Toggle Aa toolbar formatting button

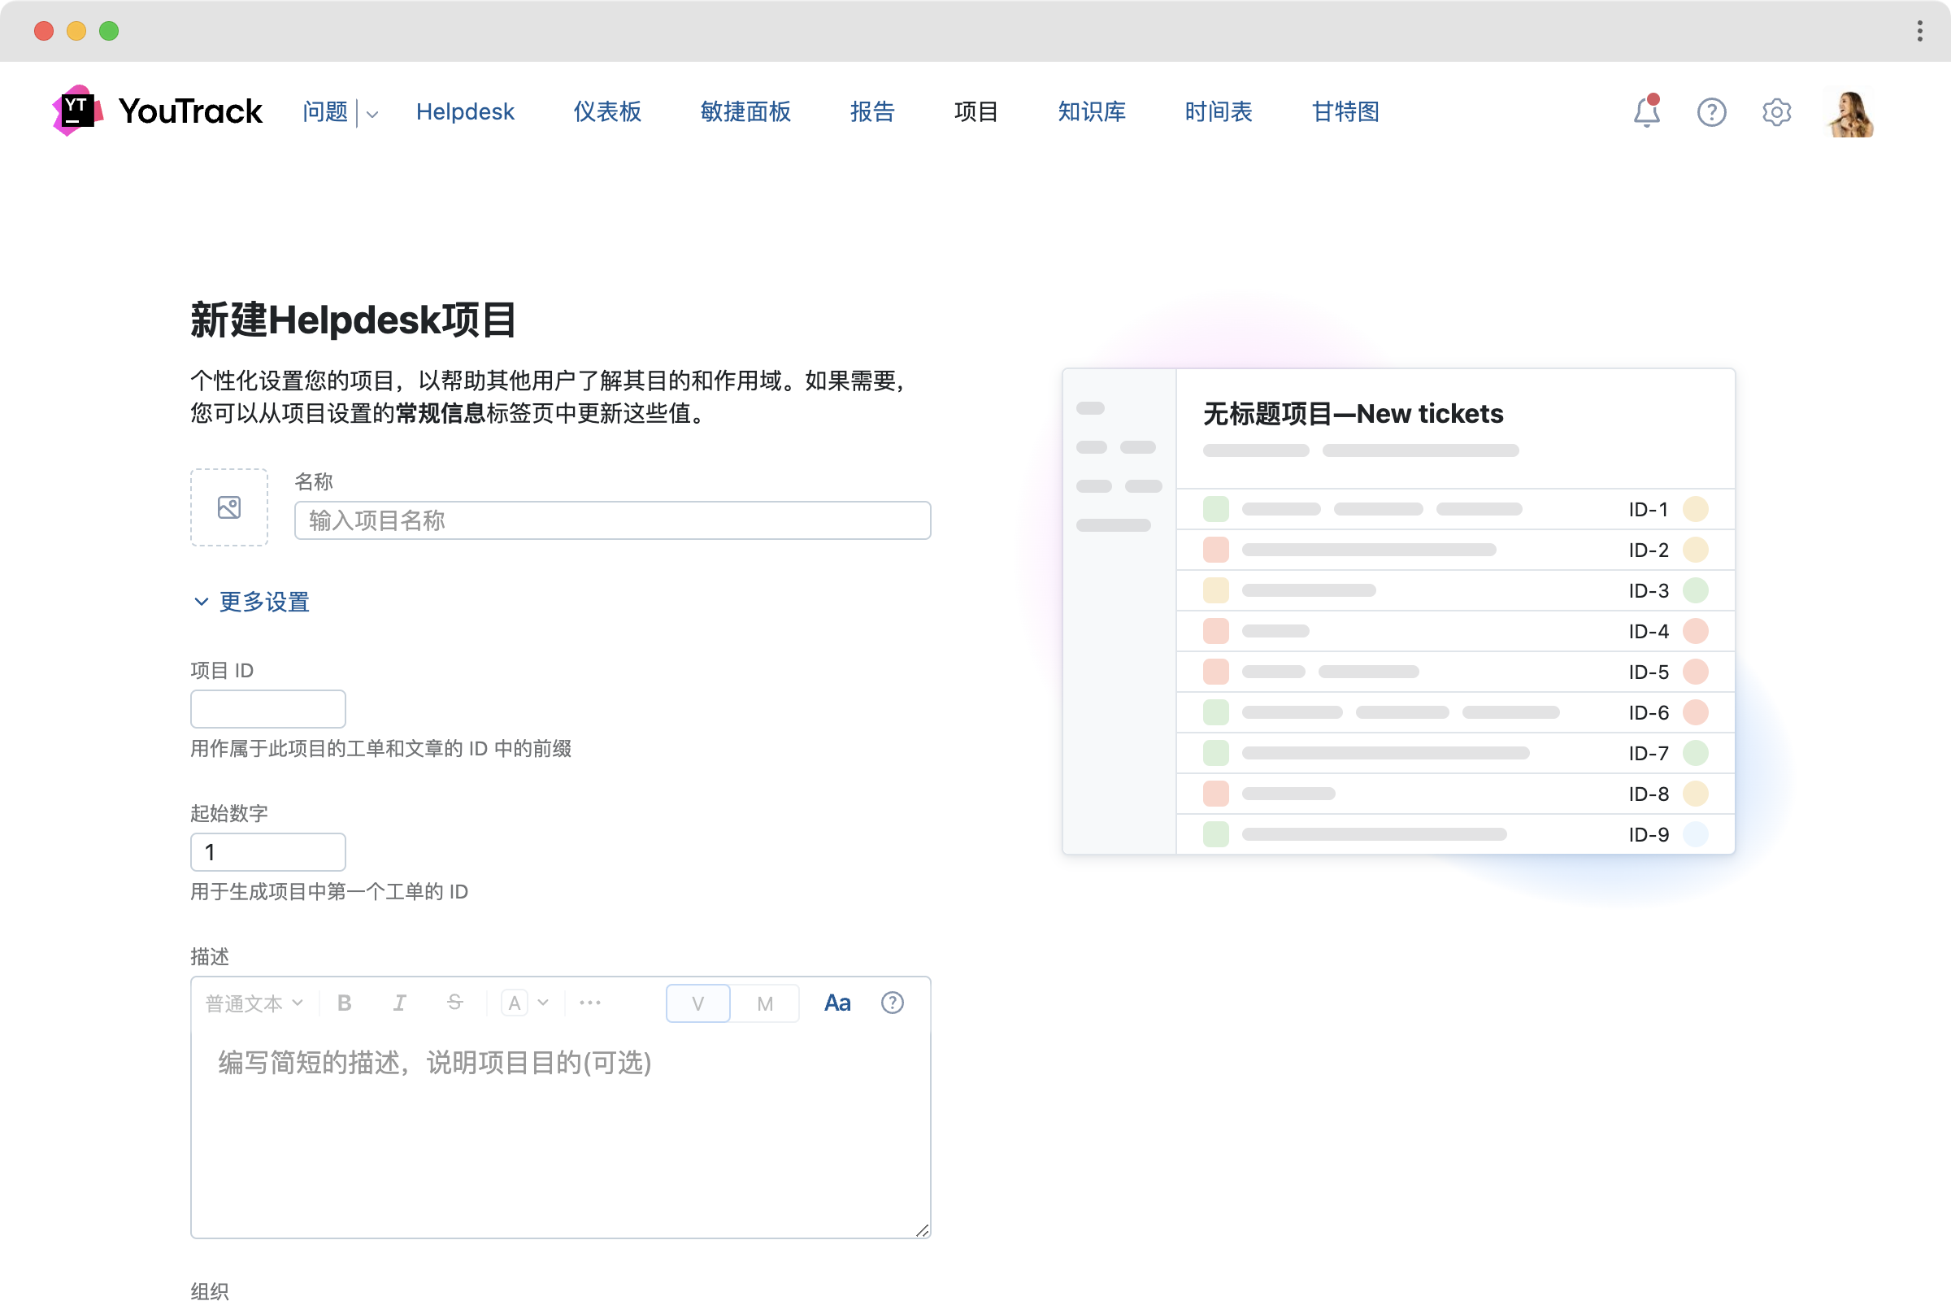(837, 1003)
